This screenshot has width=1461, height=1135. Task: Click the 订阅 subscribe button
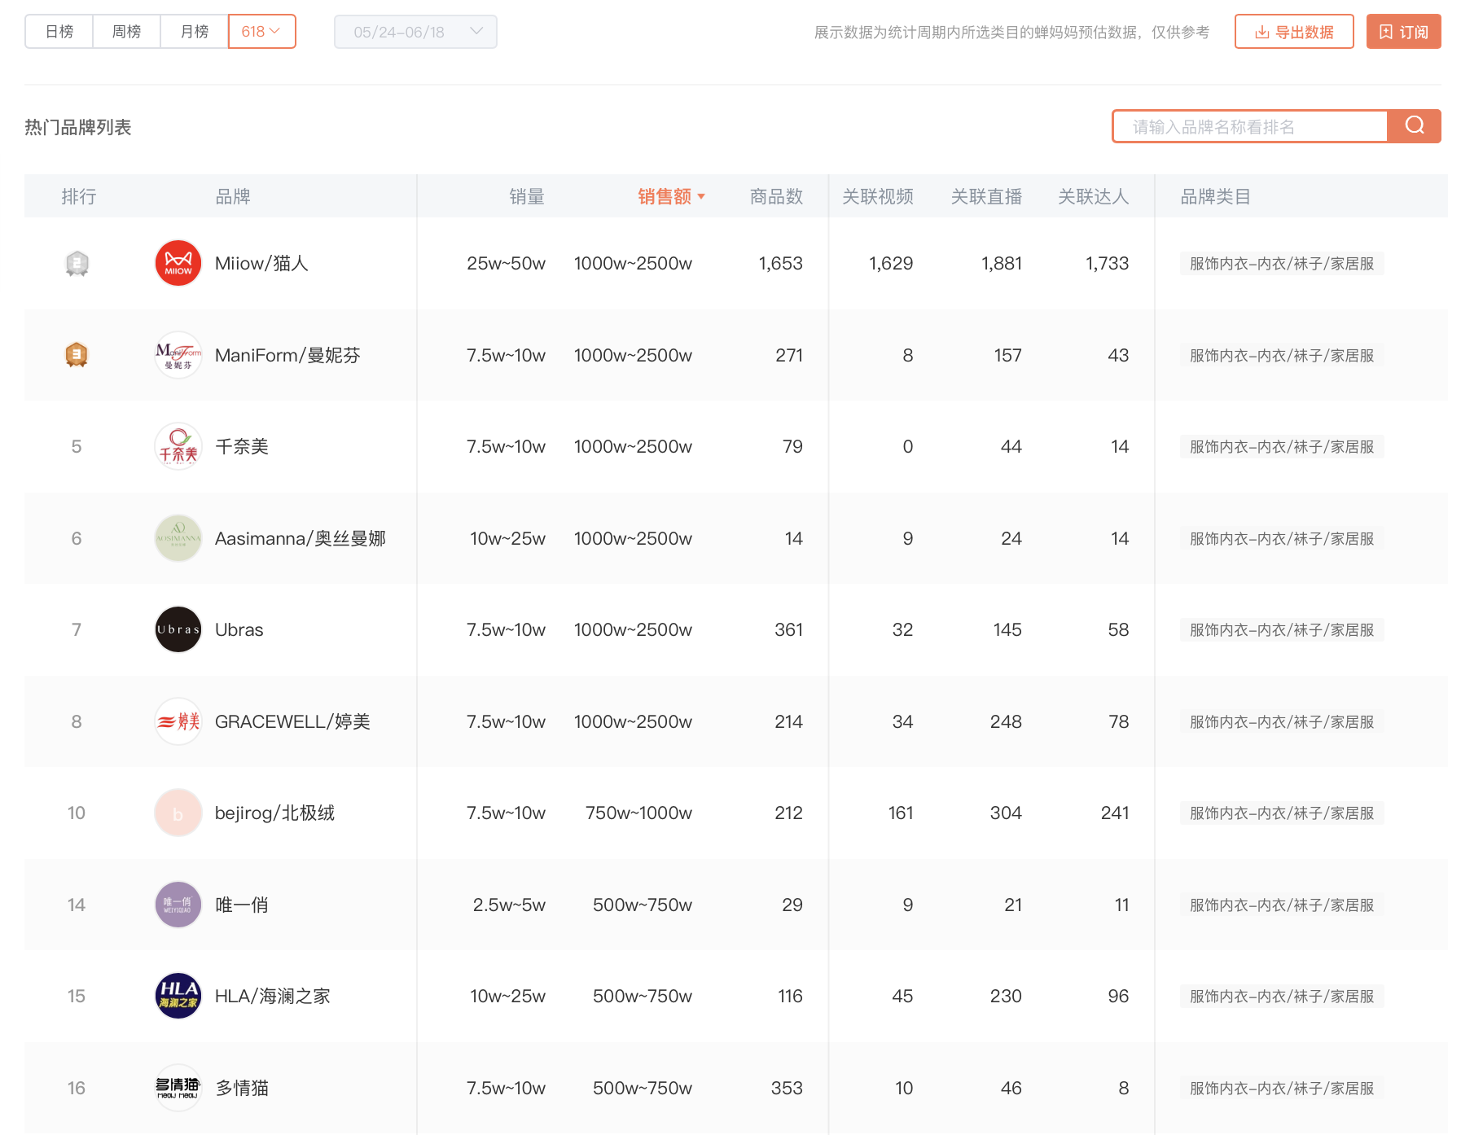click(1403, 32)
